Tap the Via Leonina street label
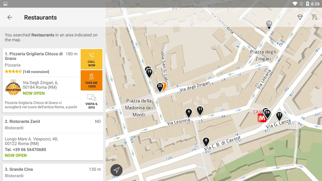This screenshot has height=181, width=322. [178, 122]
